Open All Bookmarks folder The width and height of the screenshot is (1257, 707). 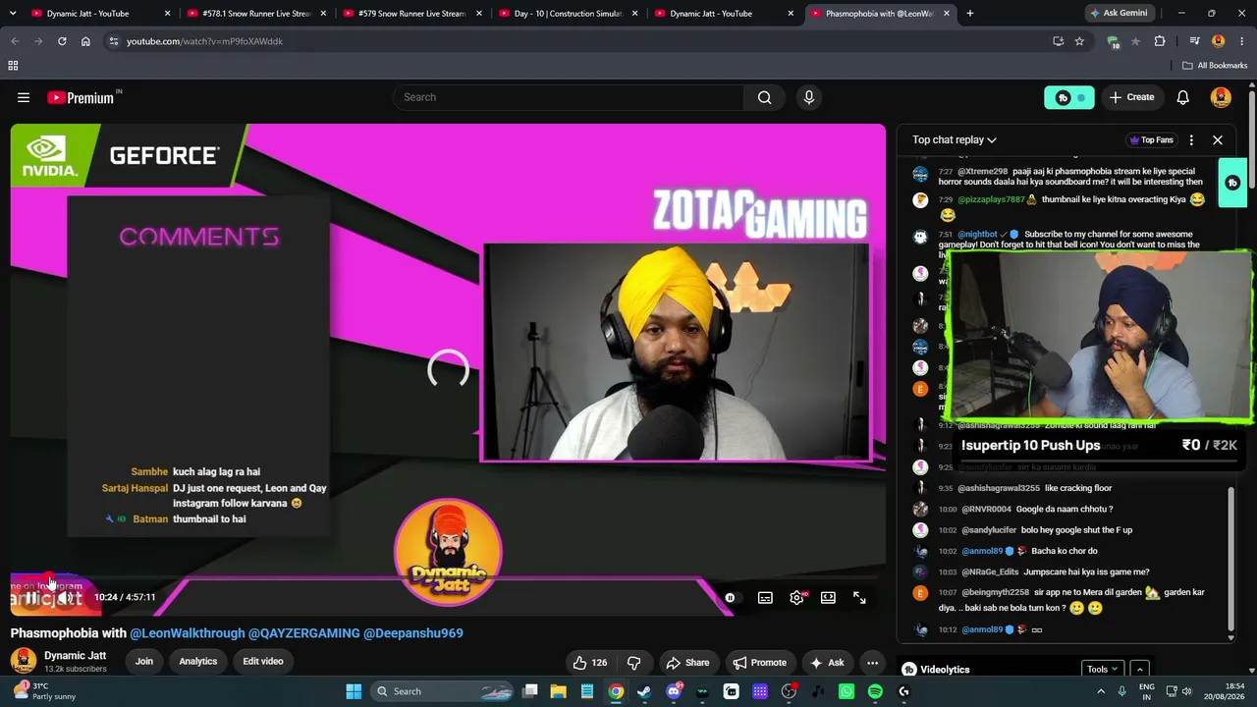[1215, 66]
